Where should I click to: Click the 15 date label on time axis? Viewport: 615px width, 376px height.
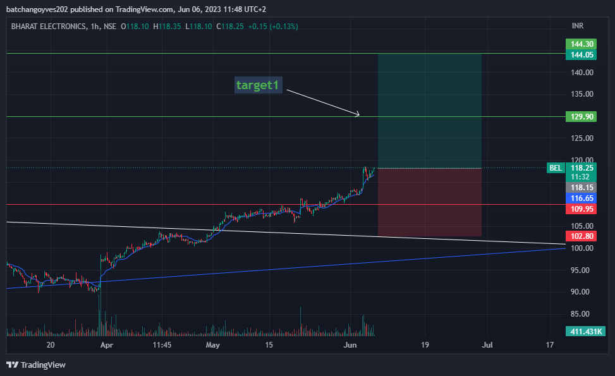click(x=269, y=345)
